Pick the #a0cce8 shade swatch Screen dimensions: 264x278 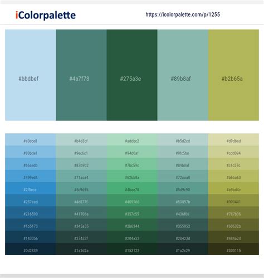click(31, 140)
